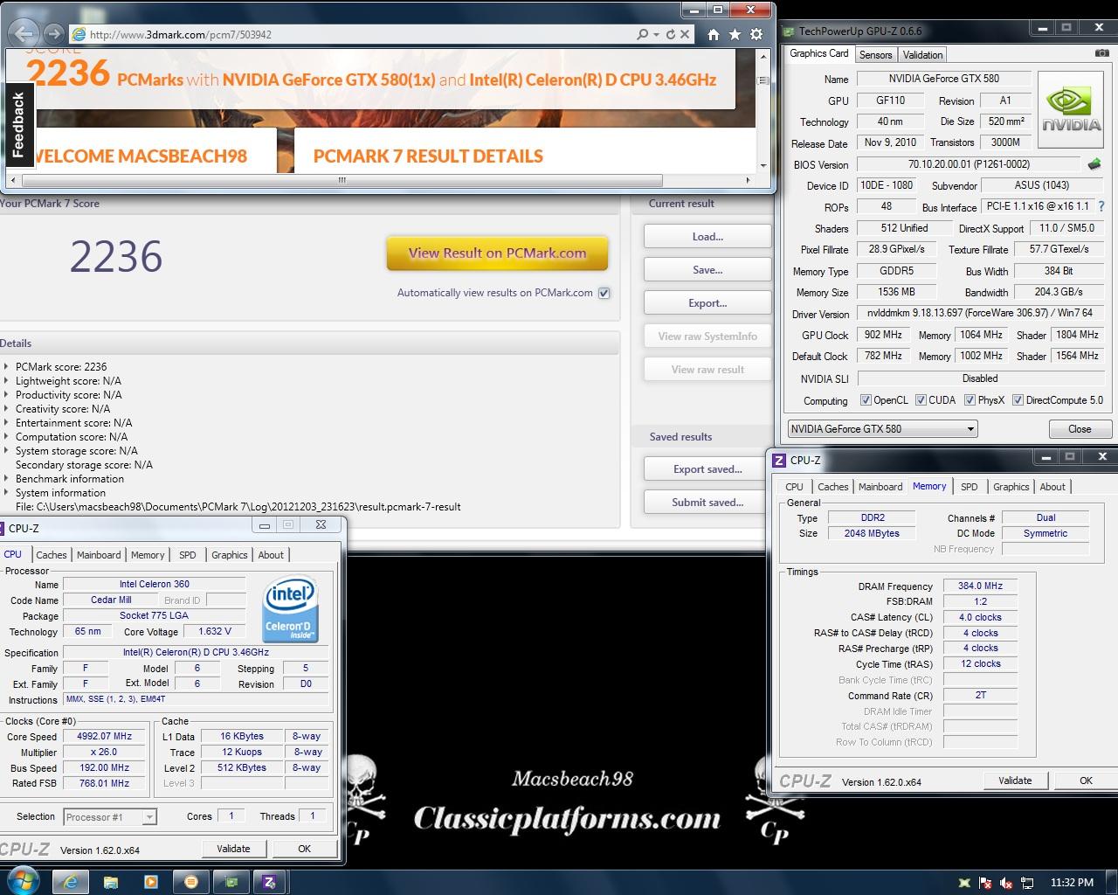Click Validate in right CPU-Z Memory window
The width and height of the screenshot is (1118, 895).
pyautogui.click(x=1015, y=781)
